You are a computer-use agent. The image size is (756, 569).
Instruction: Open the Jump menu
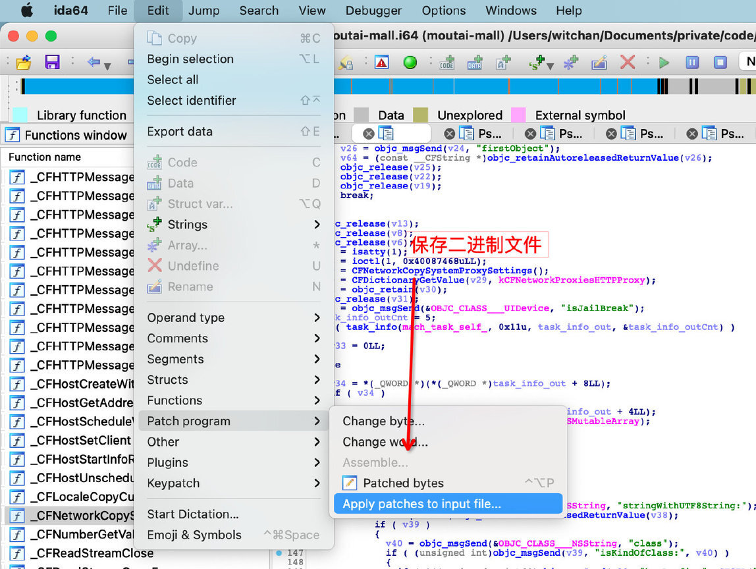tap(203, 10)
